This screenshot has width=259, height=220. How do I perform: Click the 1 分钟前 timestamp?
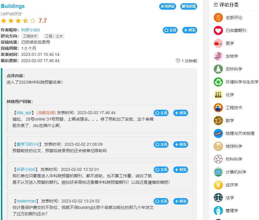coord(189,61)
